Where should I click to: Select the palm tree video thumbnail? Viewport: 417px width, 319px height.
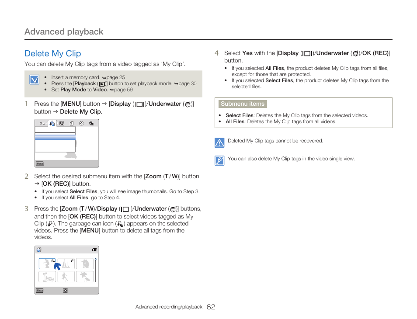(85, 277)
